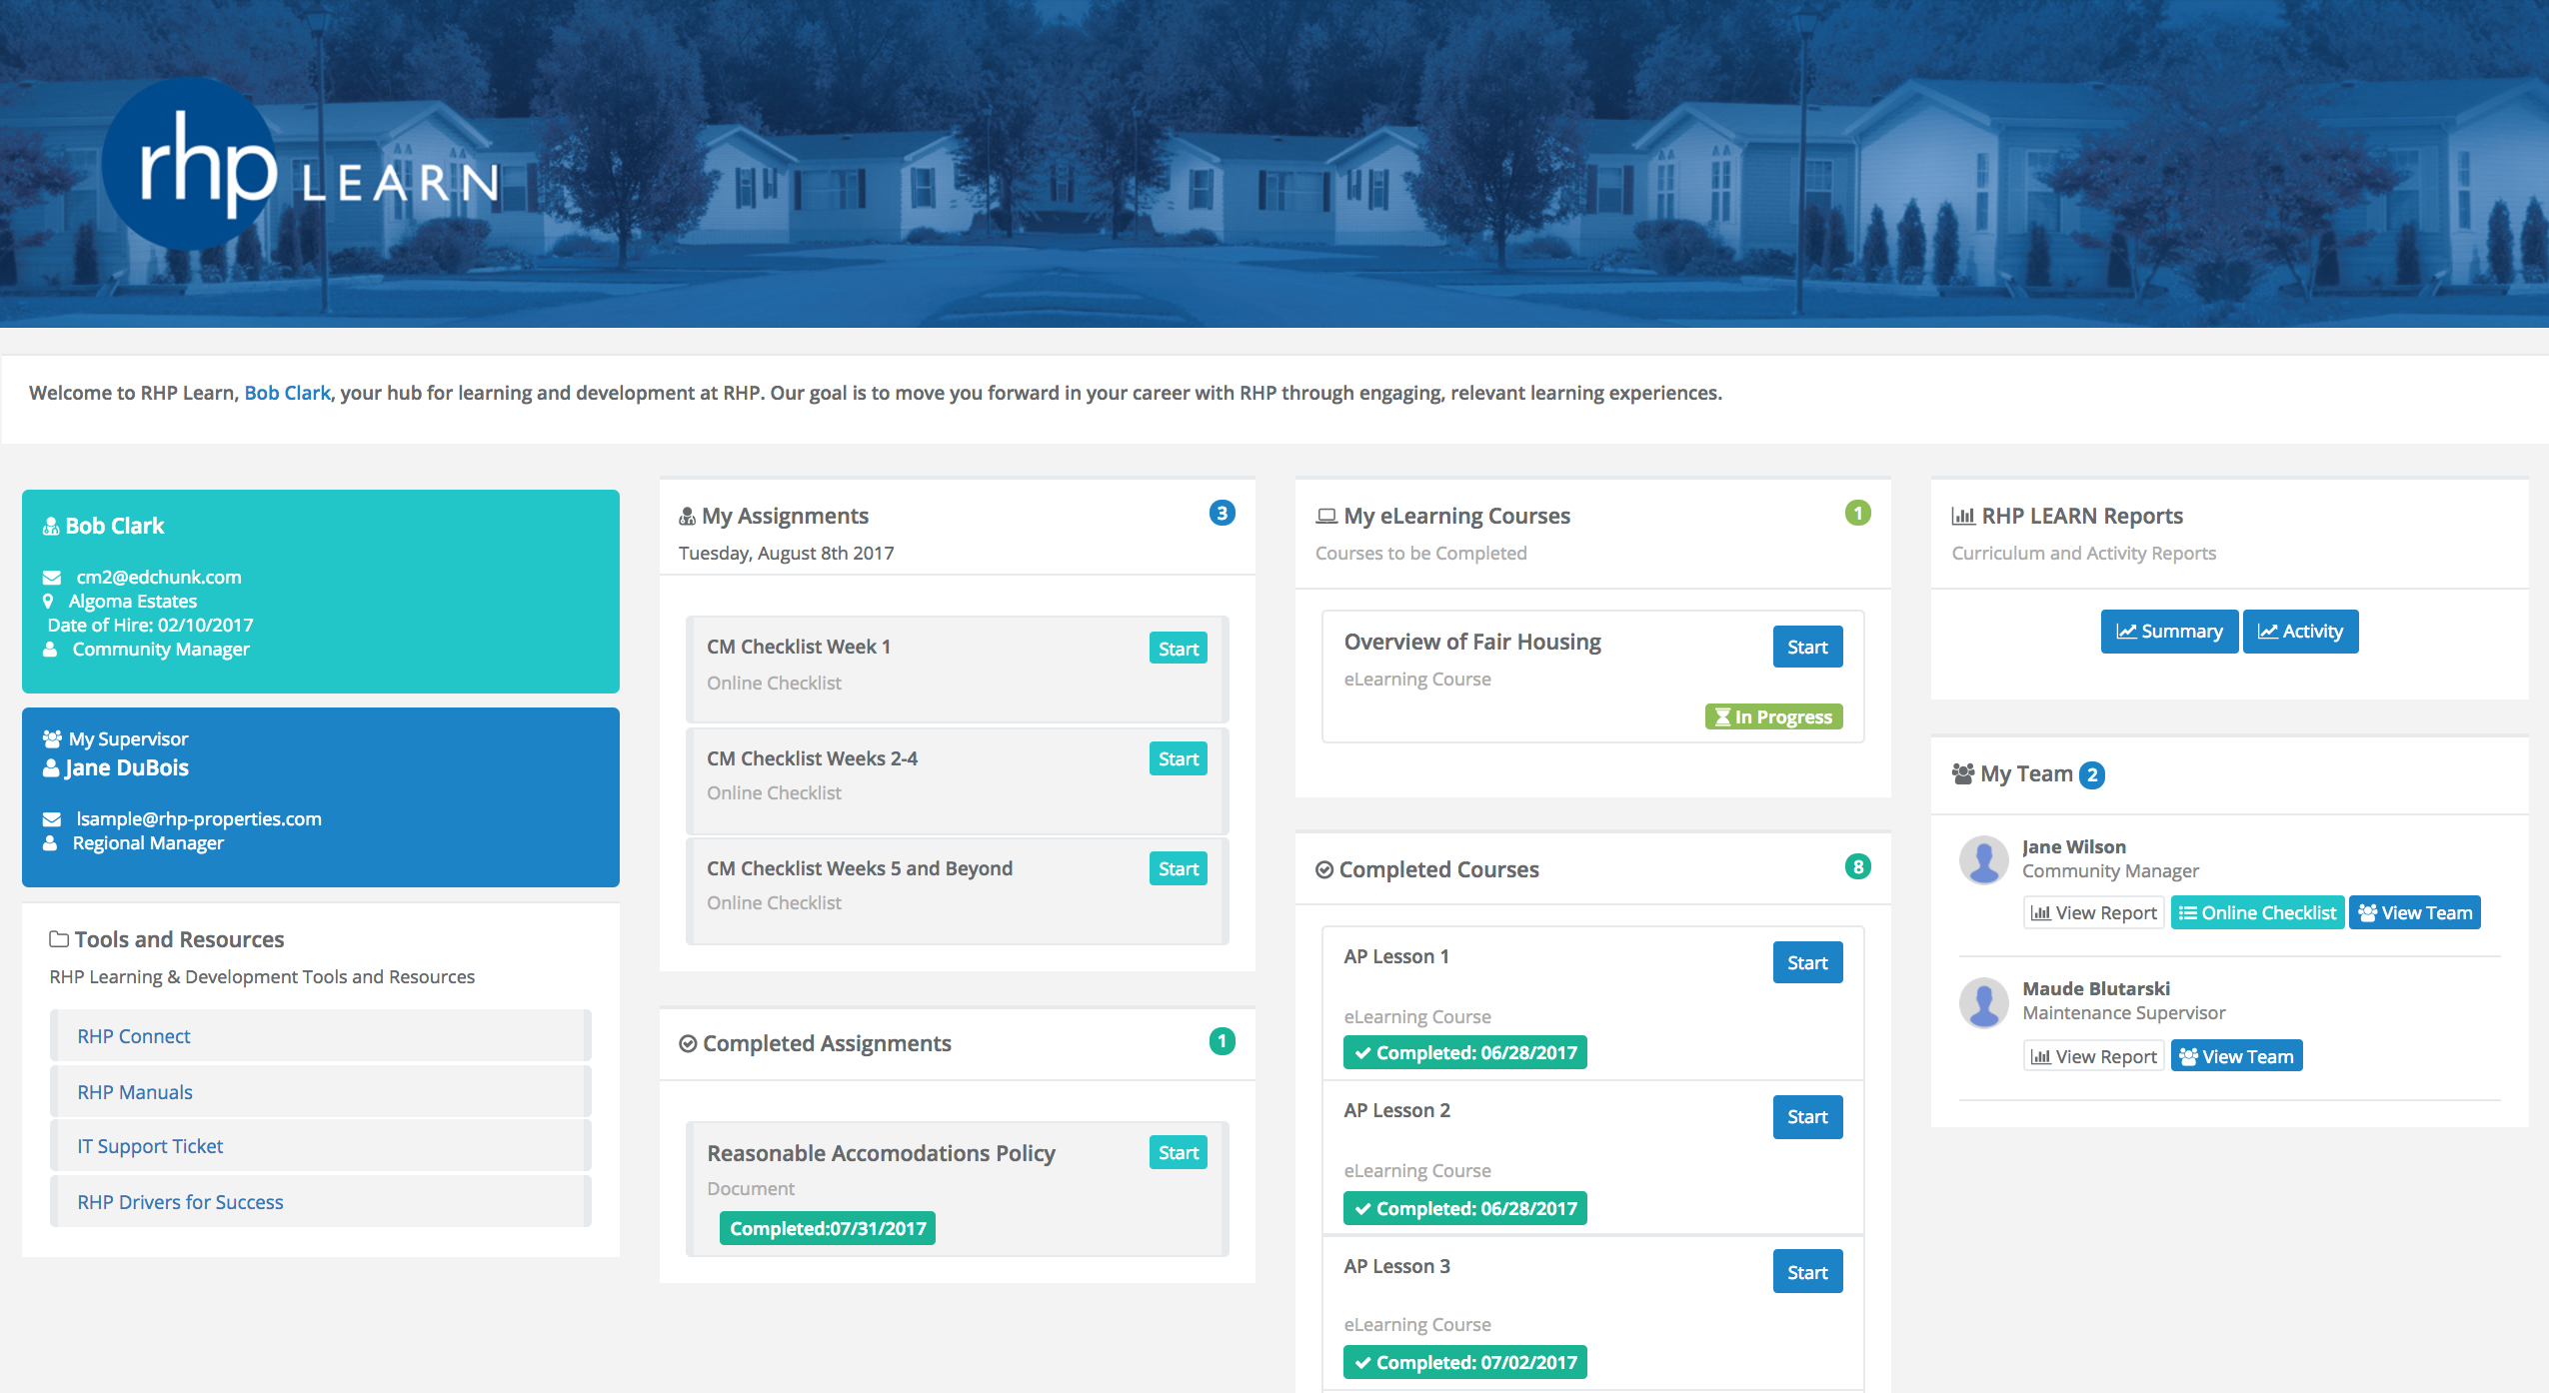This screenshot has height=1393, width=2549.
Task: Click the supervisor name Jane DuBois
Action: click(126, 767)
